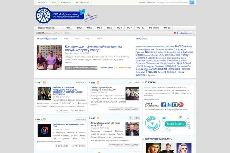The image size is (230, 153).
Task: Click the Тишман tag in the cloud
Action: point(151,72)
